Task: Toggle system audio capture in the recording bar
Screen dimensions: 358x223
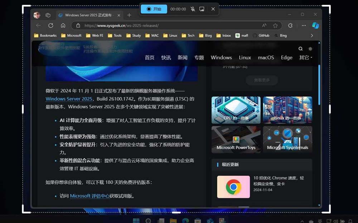Action: [x=203, y=9]
